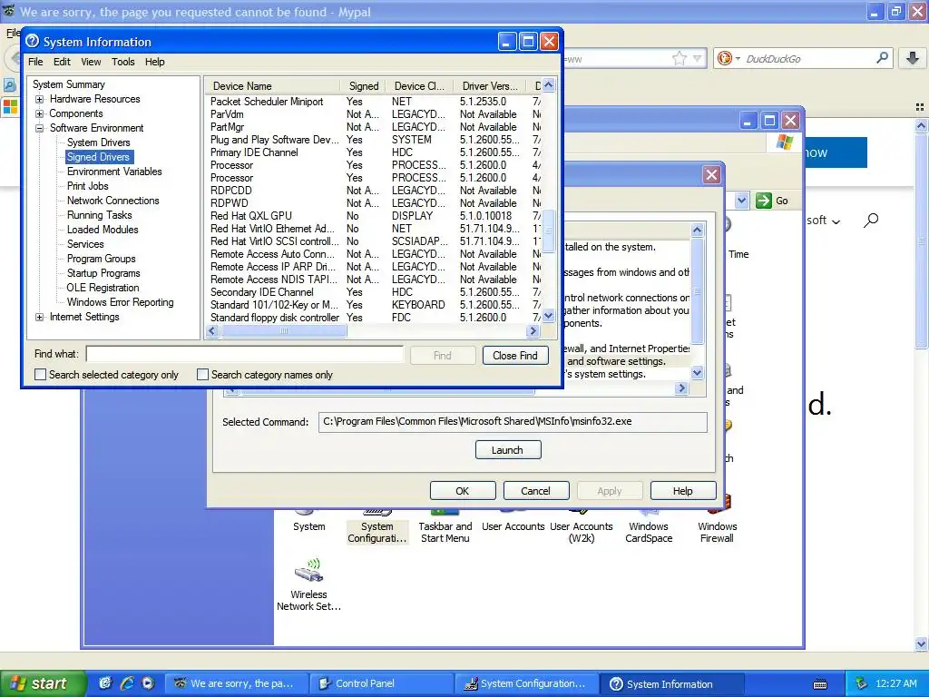Viewport: 929px width, 697px height.
Task: Click the Packet Scheduler Miniport row
Action: (x=373, y=102)
